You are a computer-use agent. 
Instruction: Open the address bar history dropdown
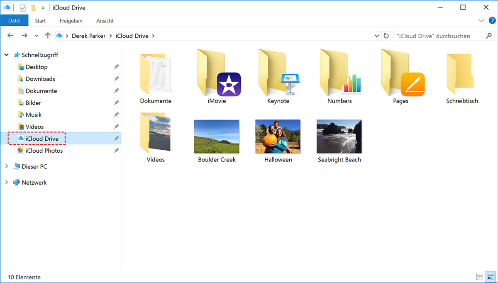pos(377,36)
